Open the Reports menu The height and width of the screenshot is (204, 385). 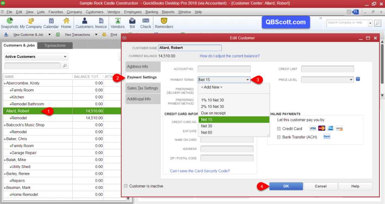pos(168,12)
